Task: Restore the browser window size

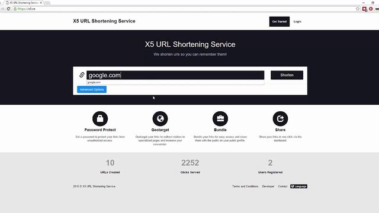Action: (372, 2)
